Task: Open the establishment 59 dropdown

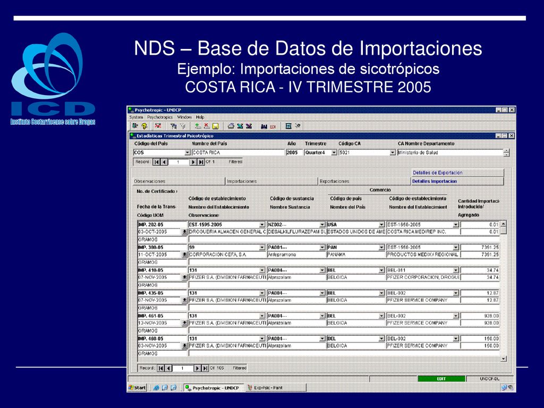Action: pos(262,248)
